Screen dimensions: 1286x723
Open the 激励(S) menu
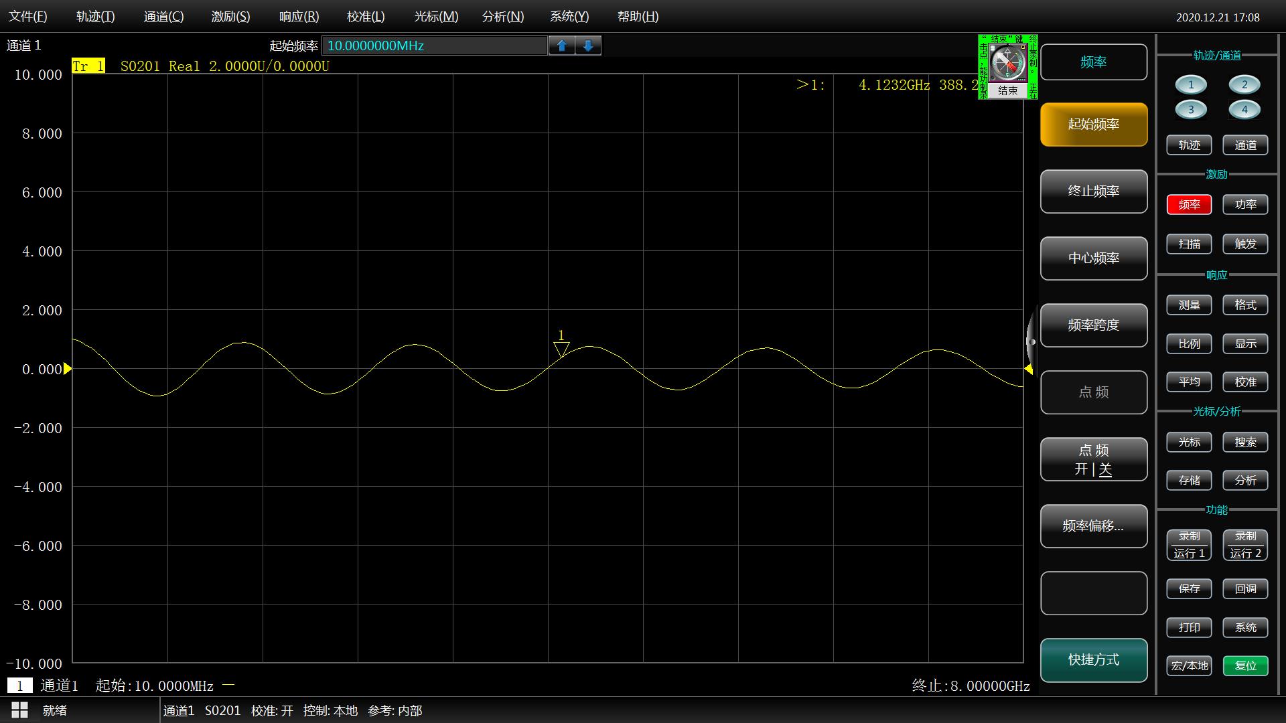[x=231, y=17]
